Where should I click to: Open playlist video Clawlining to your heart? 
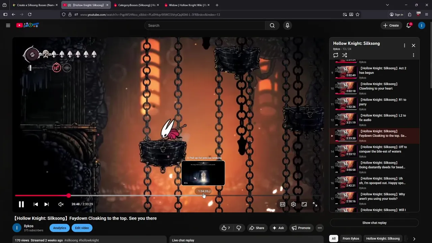point(374,88)
